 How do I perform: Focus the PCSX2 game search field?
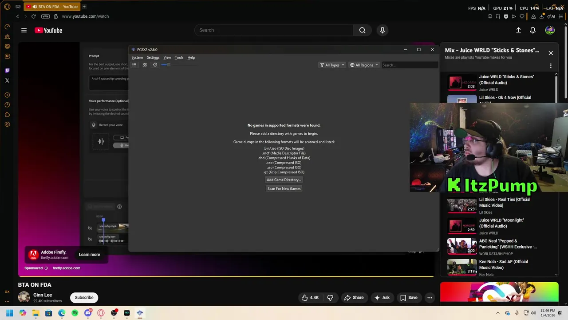click(x=410, y=65)
